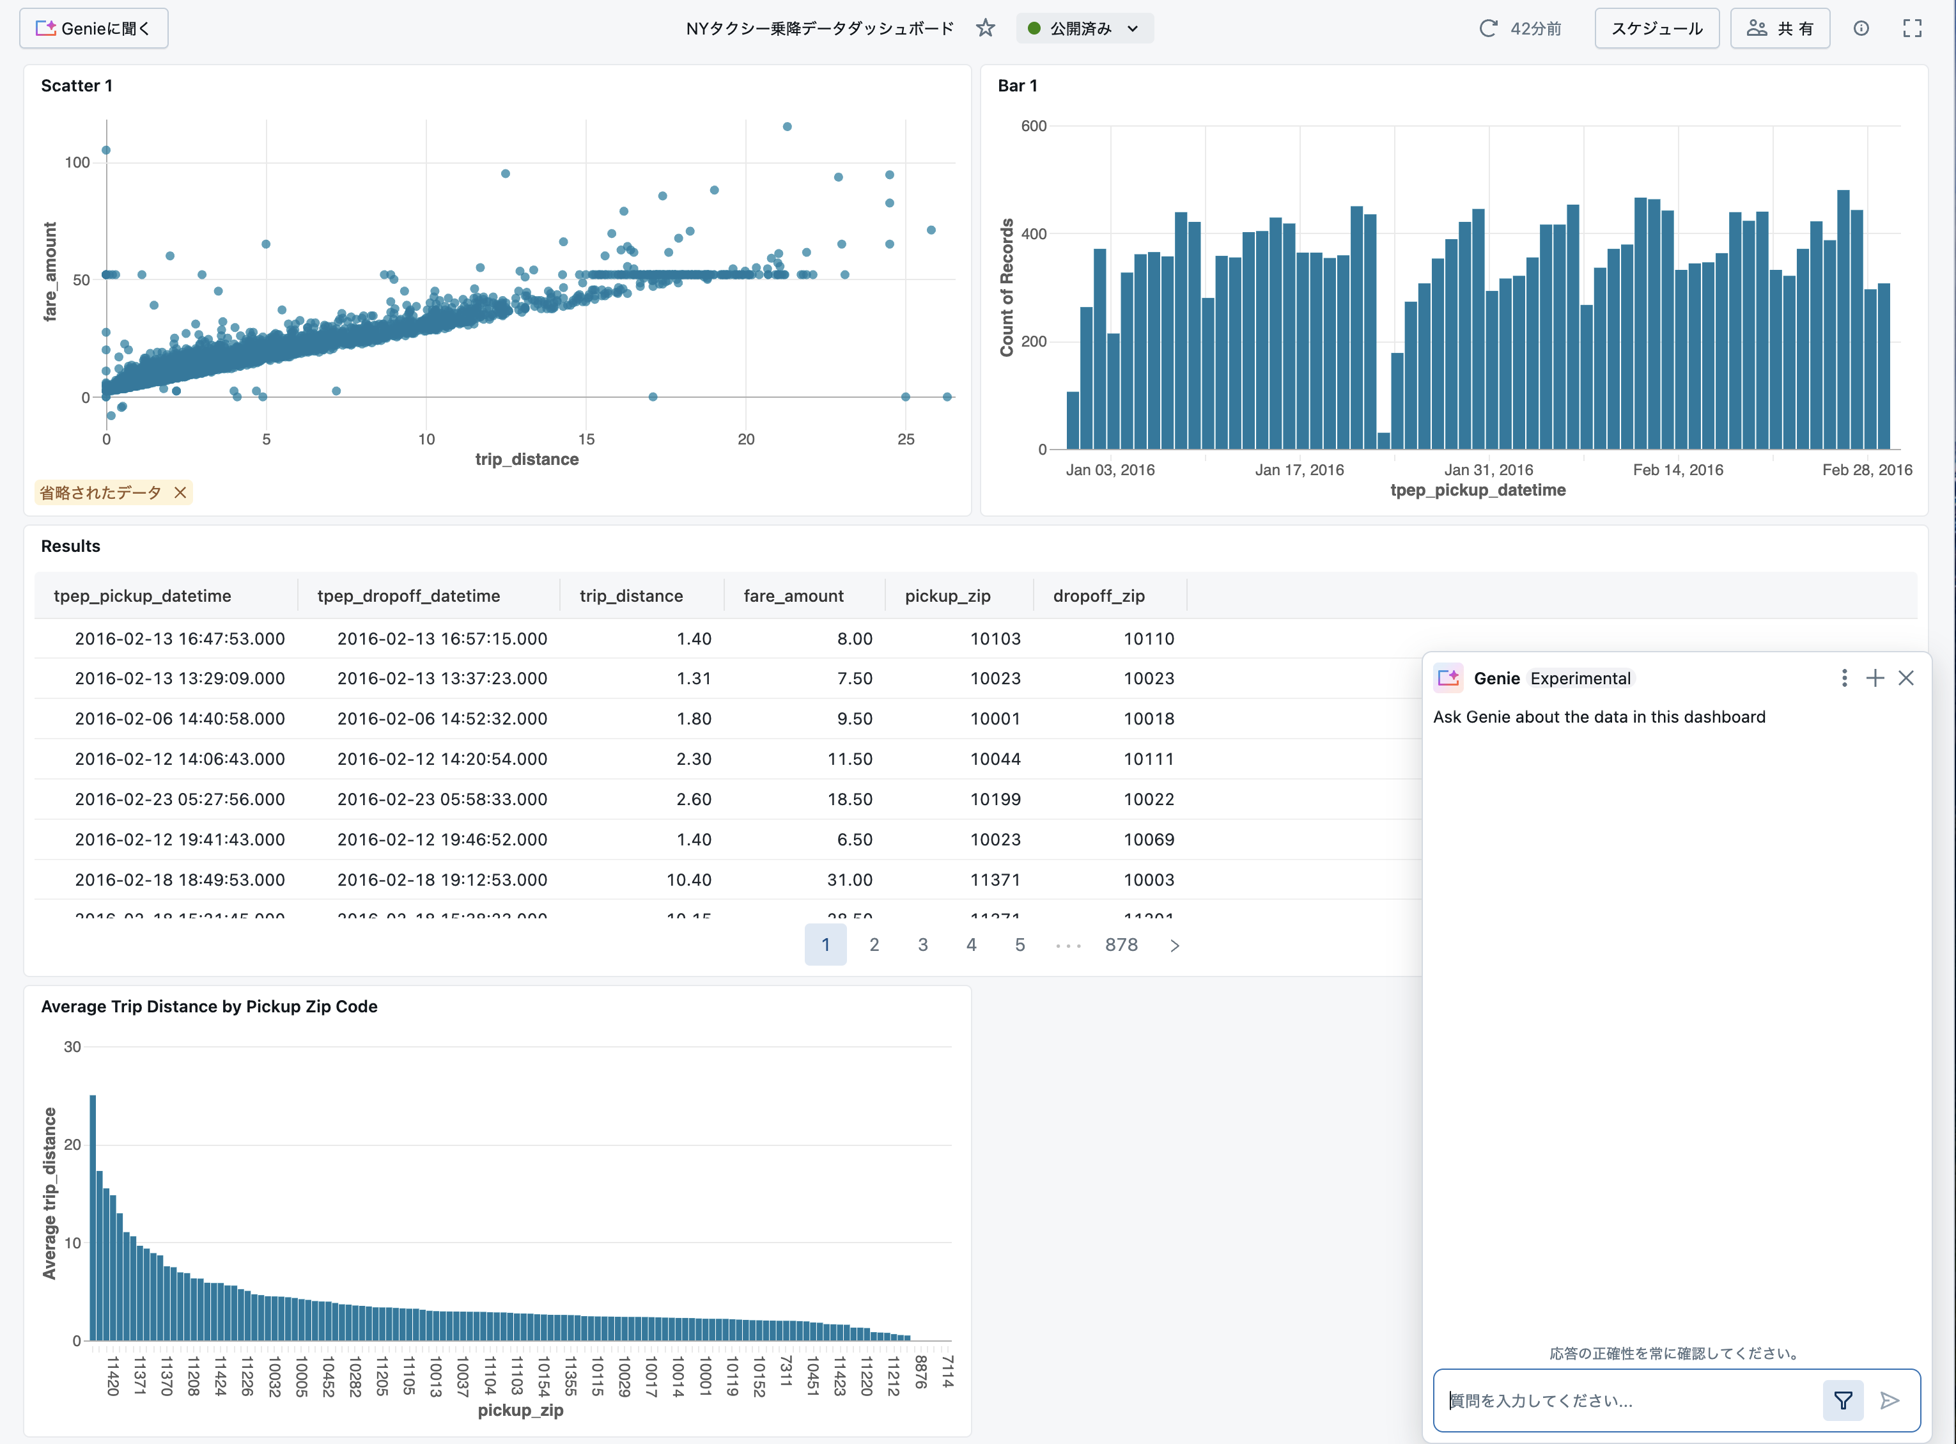Send the Genie question
Screen dimensions: 1956x1444
coord(1890,1401)
